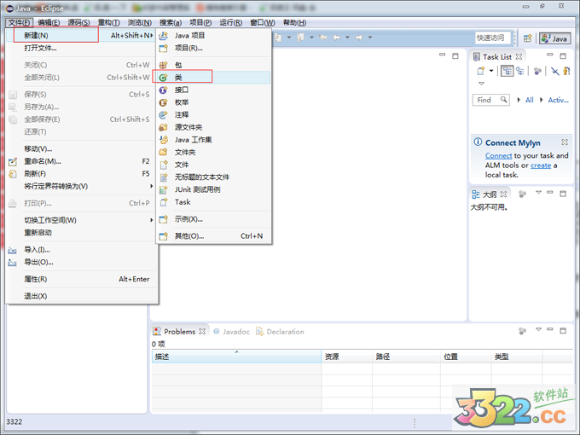Click 重新启动 restart entry
Viewport: 580px width, 435px height.
pos(81,233)
